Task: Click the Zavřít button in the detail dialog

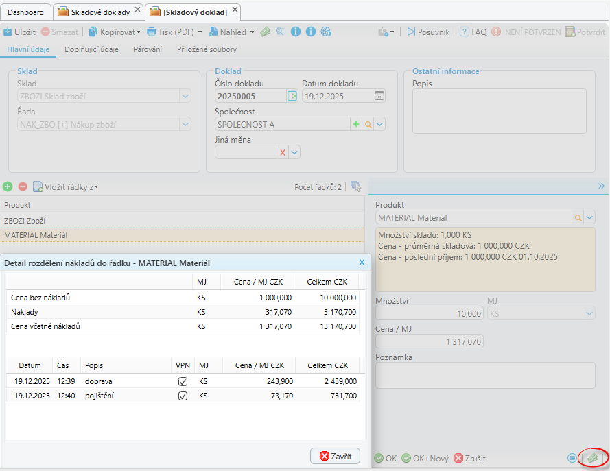Action: point(336,456)
